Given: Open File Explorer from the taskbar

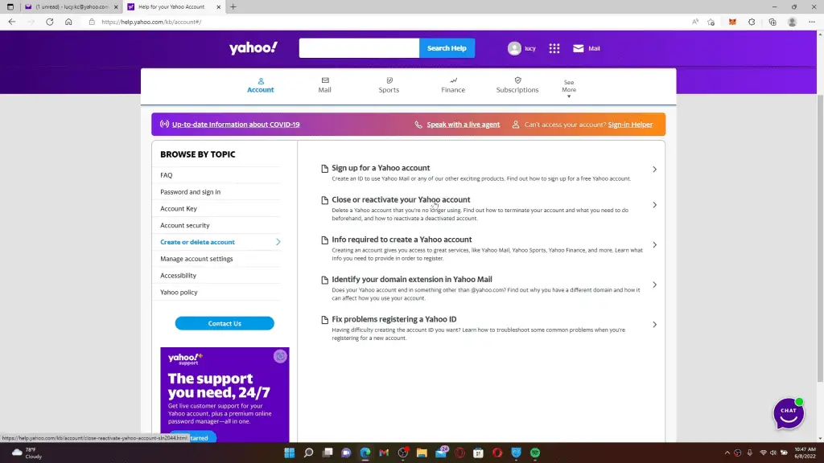Looking at the screenshot, I should tap(422, 453).
